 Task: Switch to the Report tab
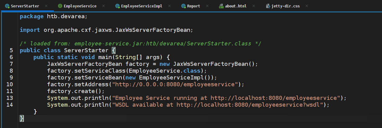(x=193, y=6)
